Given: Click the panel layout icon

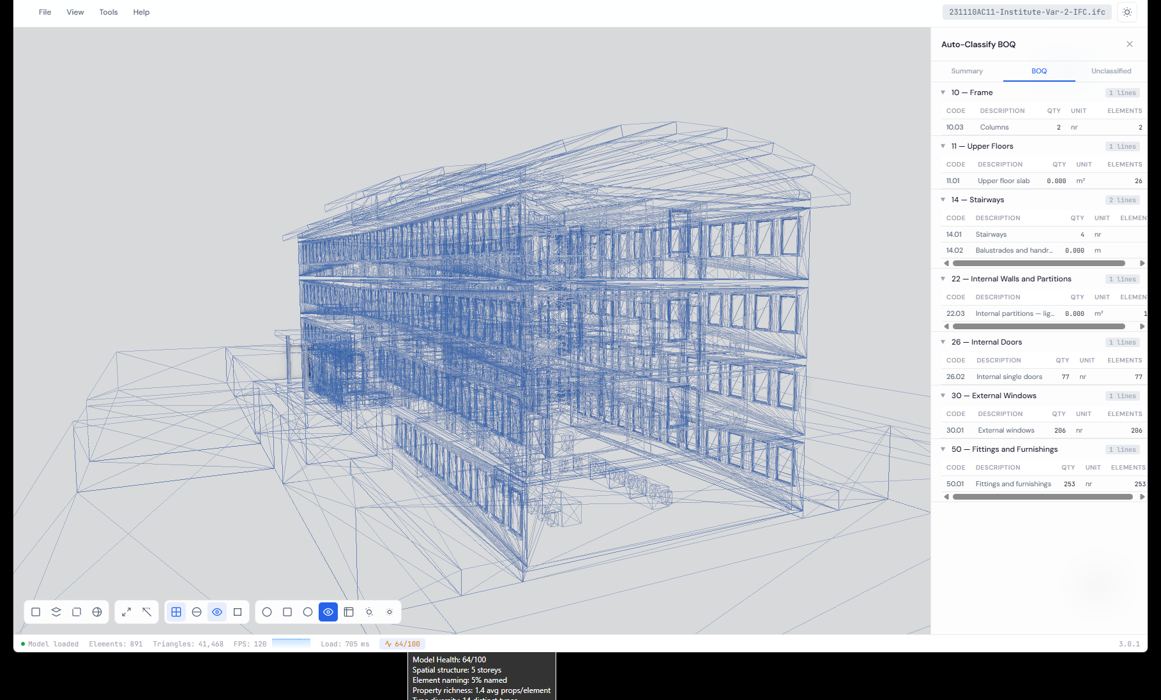Looking at the screenshot, I should tap(349, 612).
